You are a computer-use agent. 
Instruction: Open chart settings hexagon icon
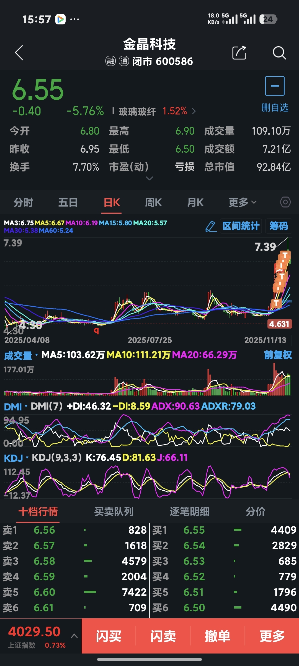pos(285,202)
